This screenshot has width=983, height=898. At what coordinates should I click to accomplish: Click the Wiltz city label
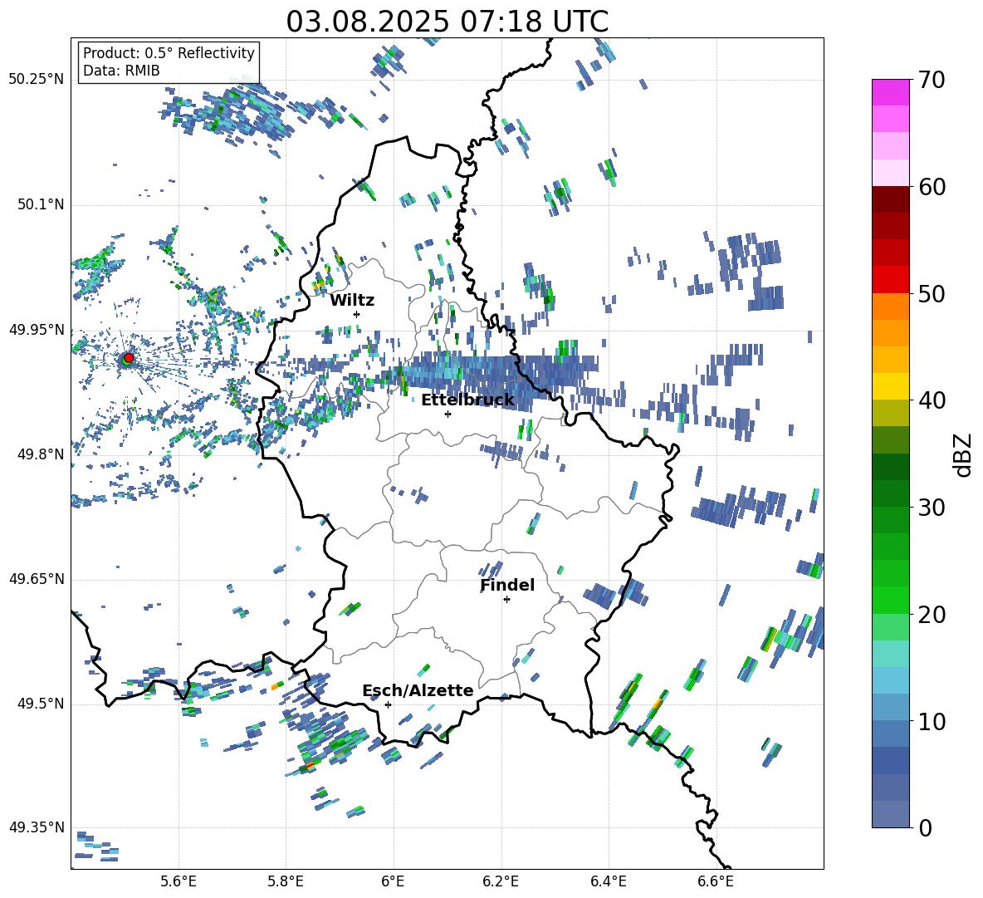click(x=352, y=301)
